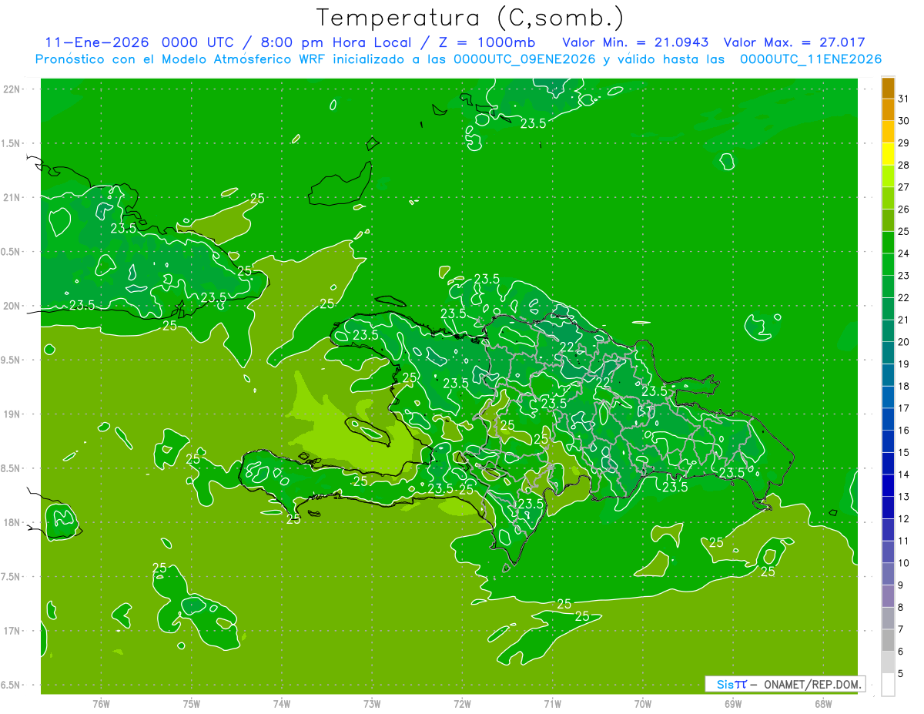Click the "74W" longitude axis label
Viewport: 924px width, 714px height.
click(x=282, y=703)
